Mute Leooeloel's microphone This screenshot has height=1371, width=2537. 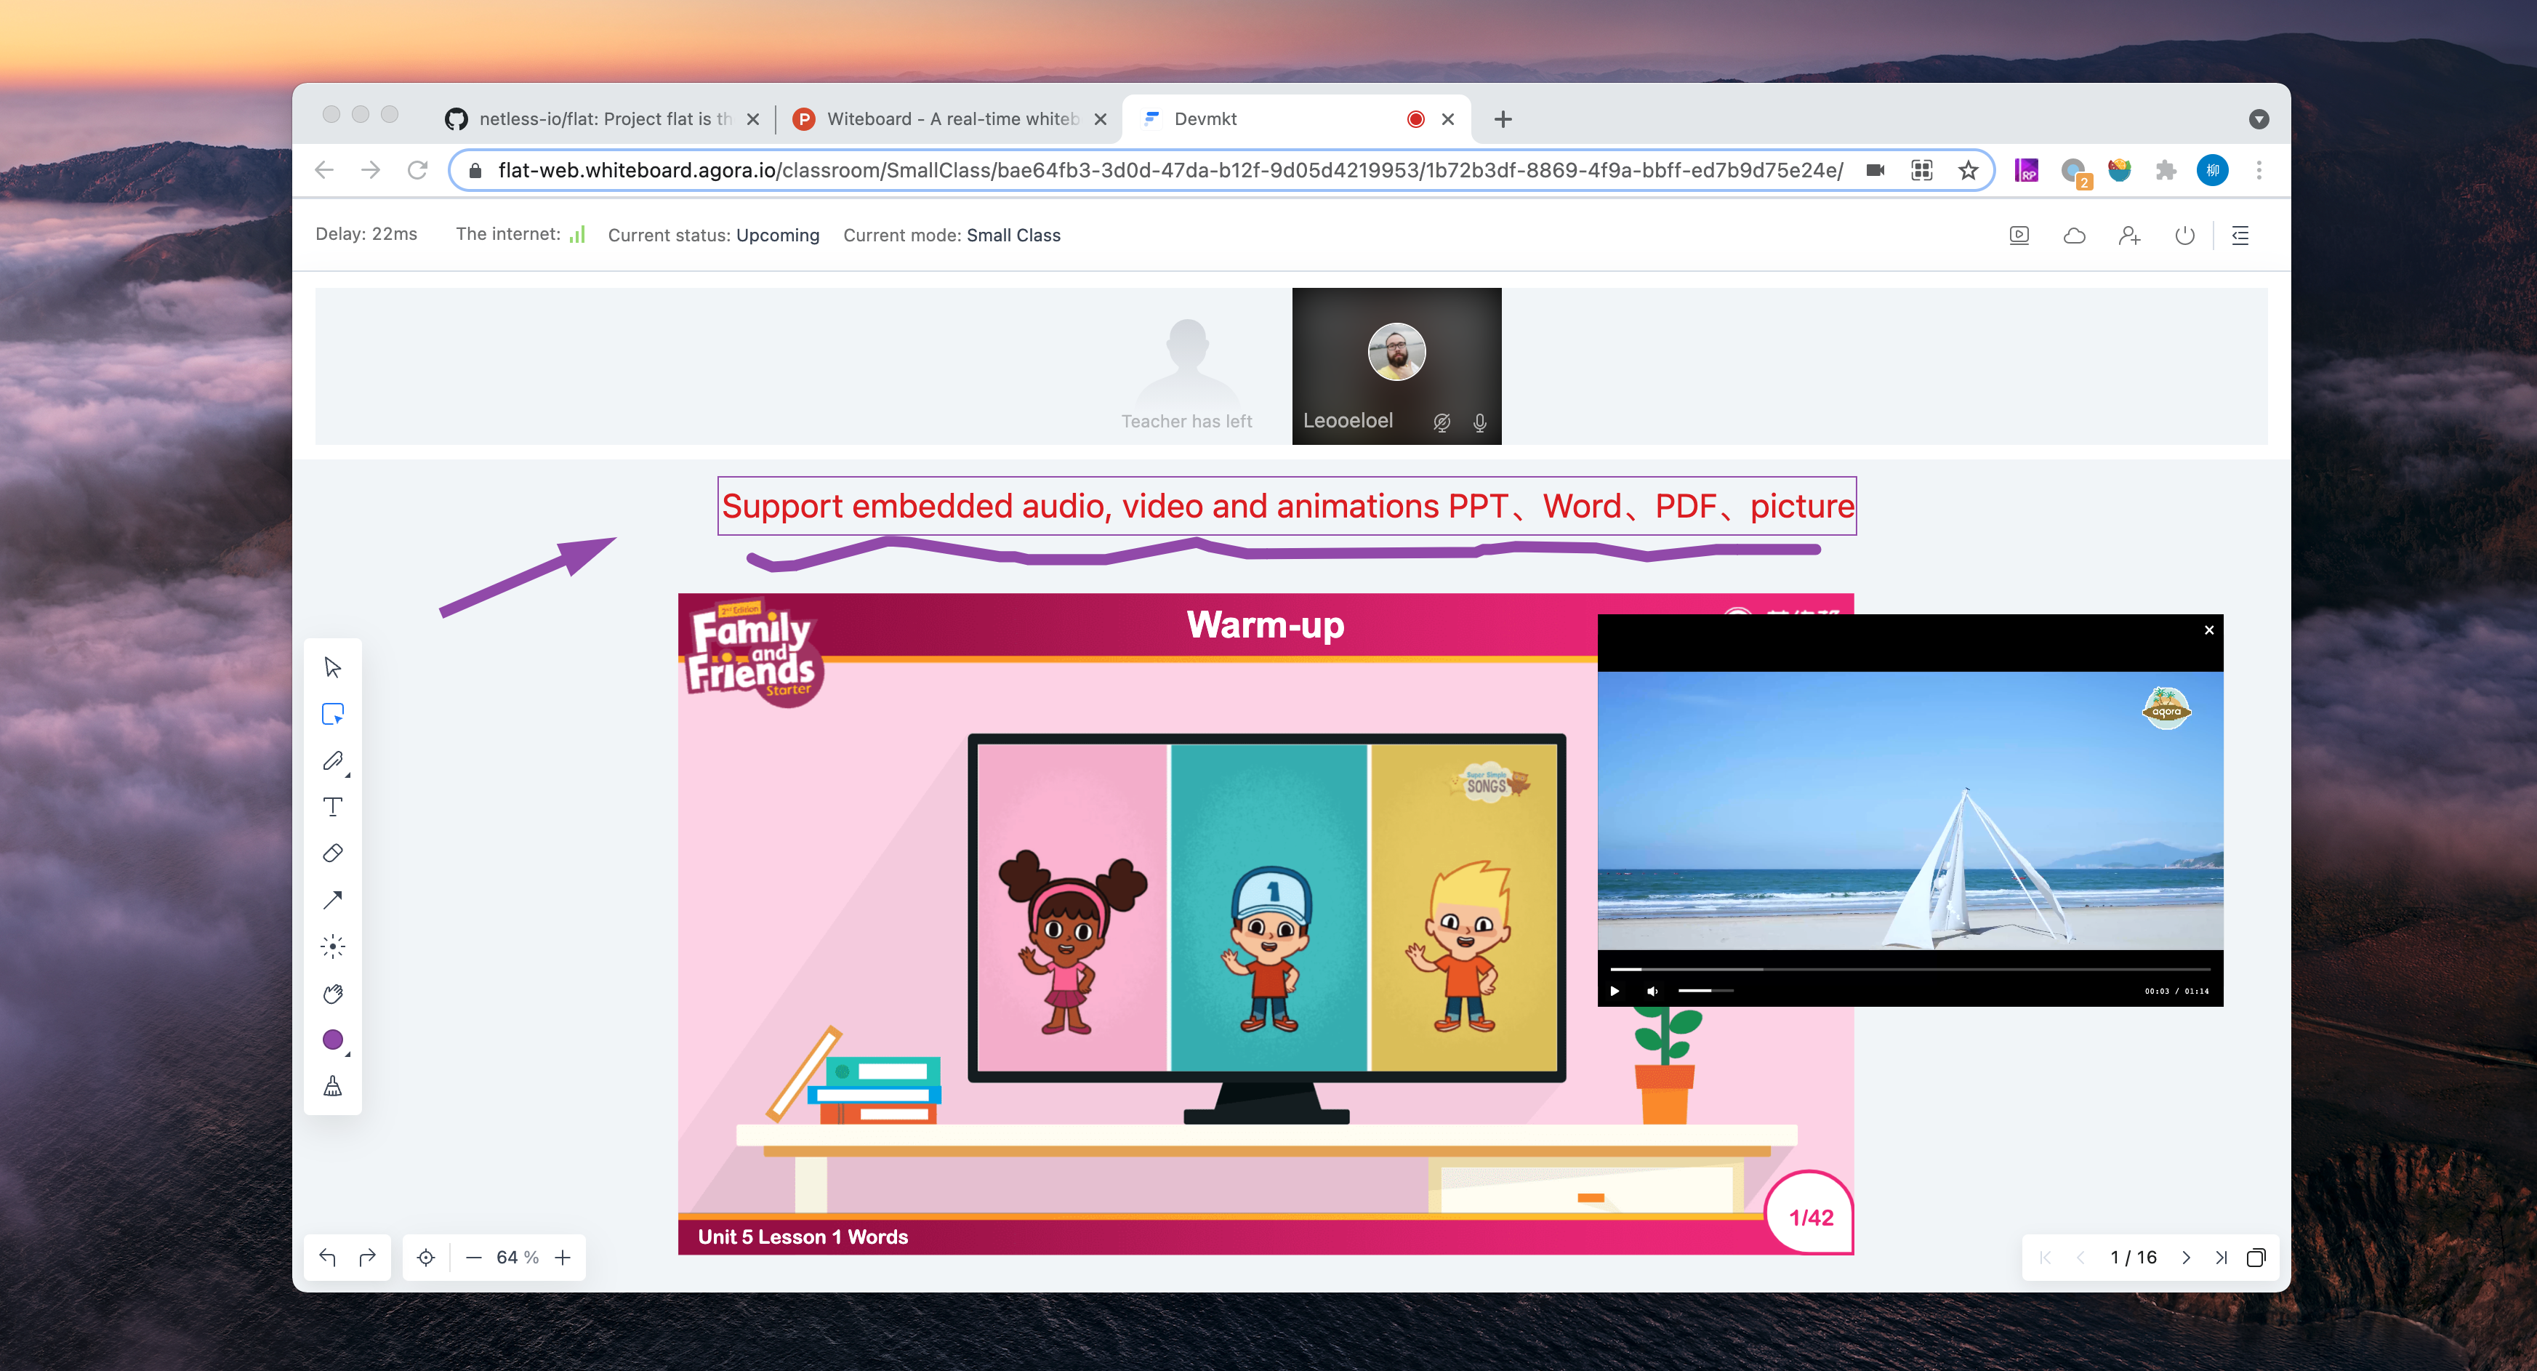click(x=1479, y=422)
